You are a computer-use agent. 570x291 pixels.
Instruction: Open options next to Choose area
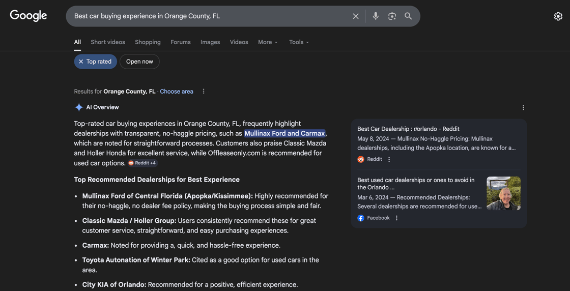click(204, 92)
